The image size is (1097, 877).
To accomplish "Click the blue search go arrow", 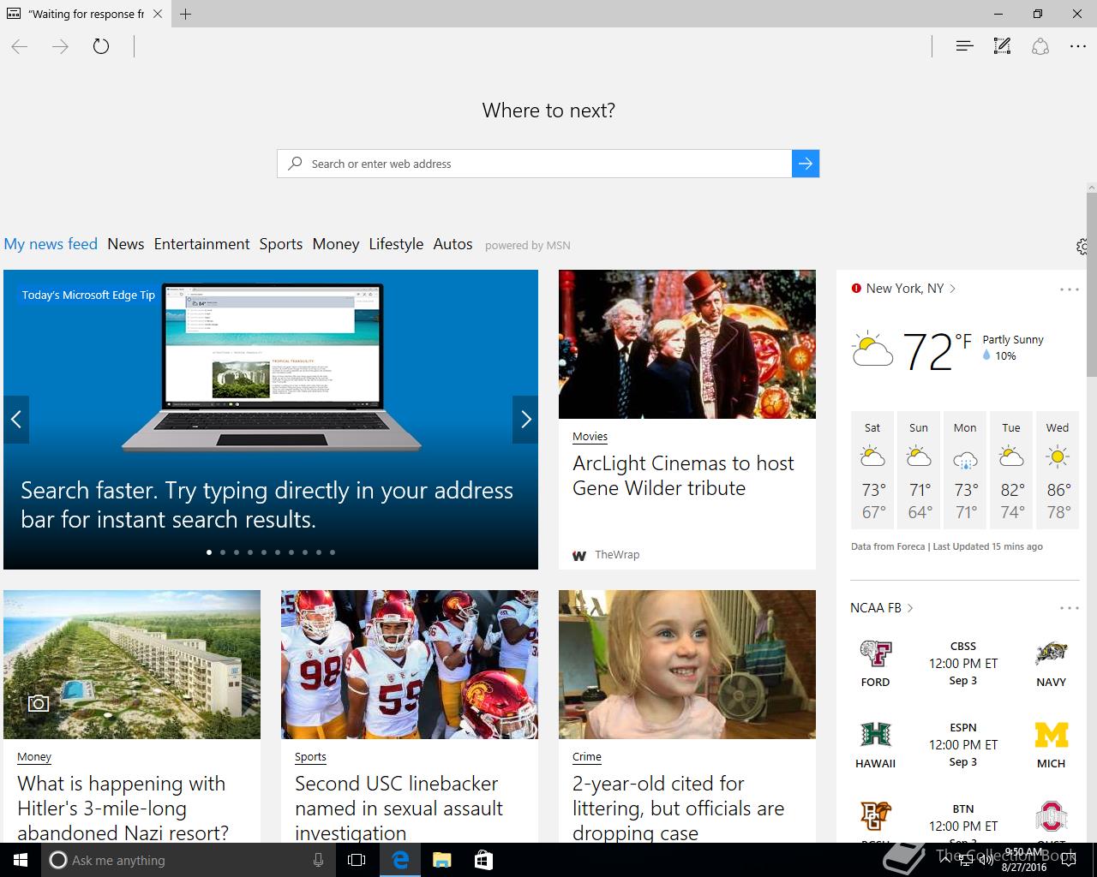I will click(806, 164).
